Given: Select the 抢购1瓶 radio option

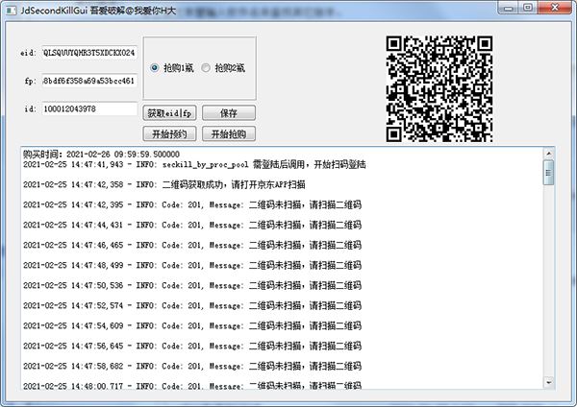Looking at the screenshot, I should (x=156, y=68).
